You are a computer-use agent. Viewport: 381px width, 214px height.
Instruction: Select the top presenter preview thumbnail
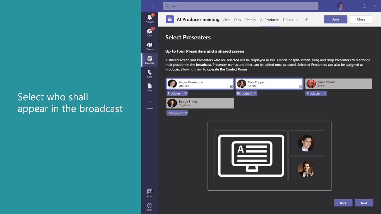(306, 143)
